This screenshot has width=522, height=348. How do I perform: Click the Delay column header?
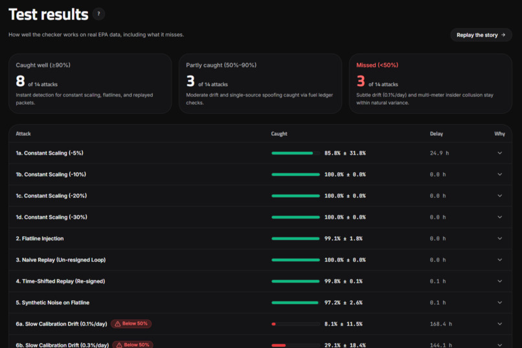[437, 134]
